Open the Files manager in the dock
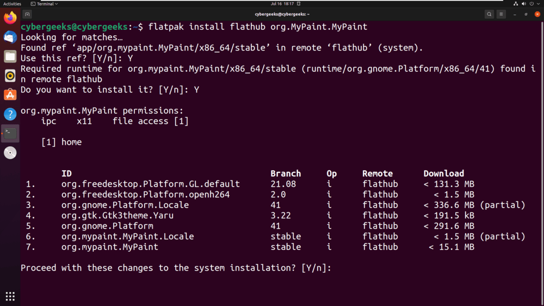Image resolution: width=544 pixels, height=306 pixels. (10, 57)
